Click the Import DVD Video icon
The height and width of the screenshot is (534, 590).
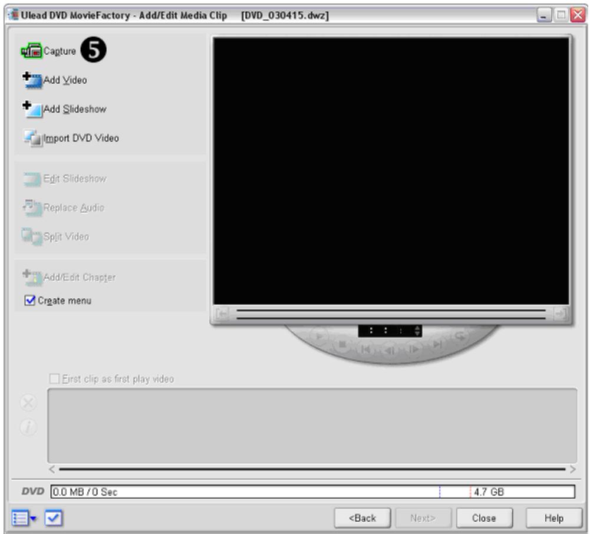32,138
